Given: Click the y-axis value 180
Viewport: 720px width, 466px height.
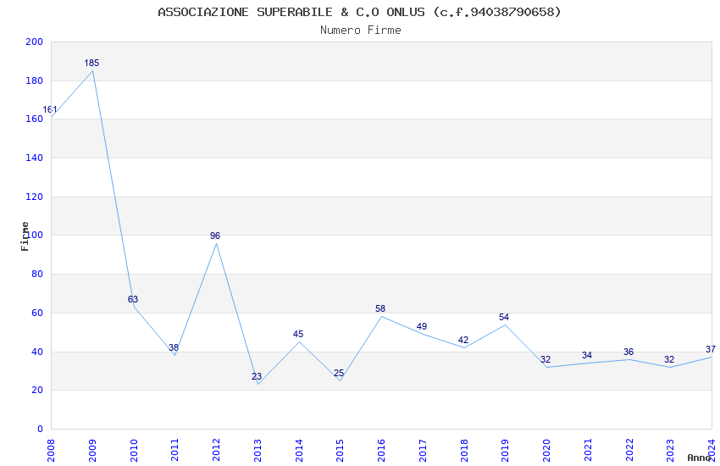Looking at the screenshot, I should pos(34,80).
